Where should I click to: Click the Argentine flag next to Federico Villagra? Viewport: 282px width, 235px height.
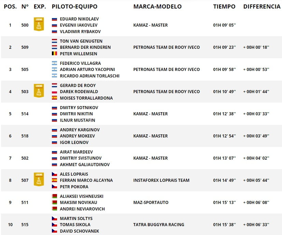(55, 63)
